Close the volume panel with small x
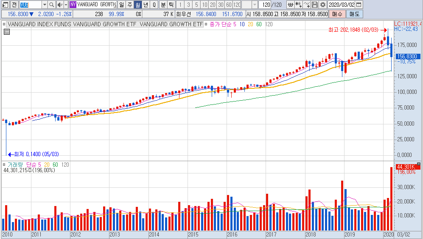Viewport: 423px width, 239px height. (419, 164)
